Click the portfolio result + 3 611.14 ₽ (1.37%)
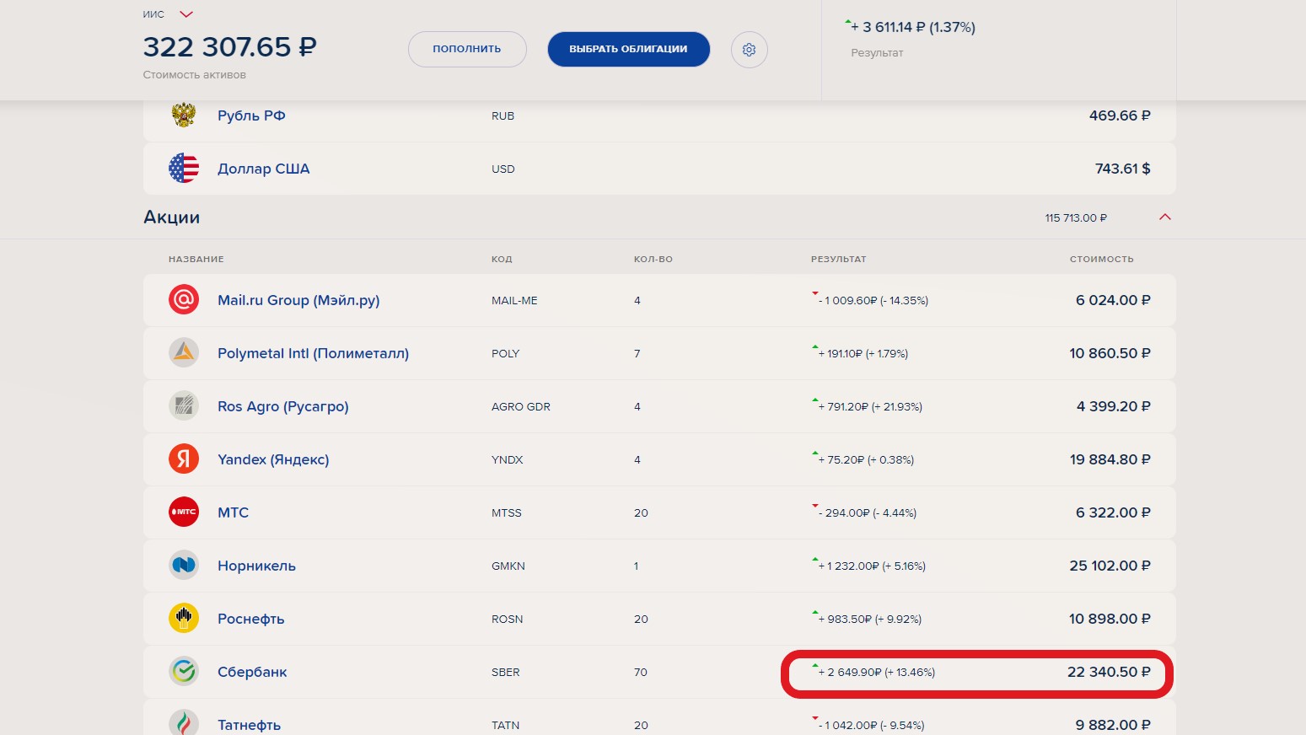Screen dimensions: 1306x735 pos(913,27)
